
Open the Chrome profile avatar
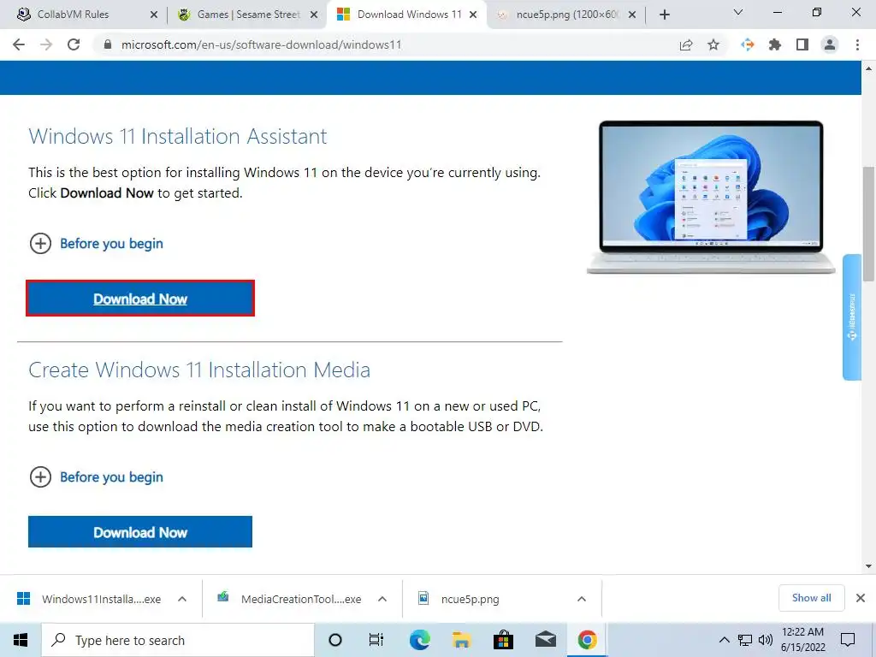pyautogui.click(x=830, y=44)
